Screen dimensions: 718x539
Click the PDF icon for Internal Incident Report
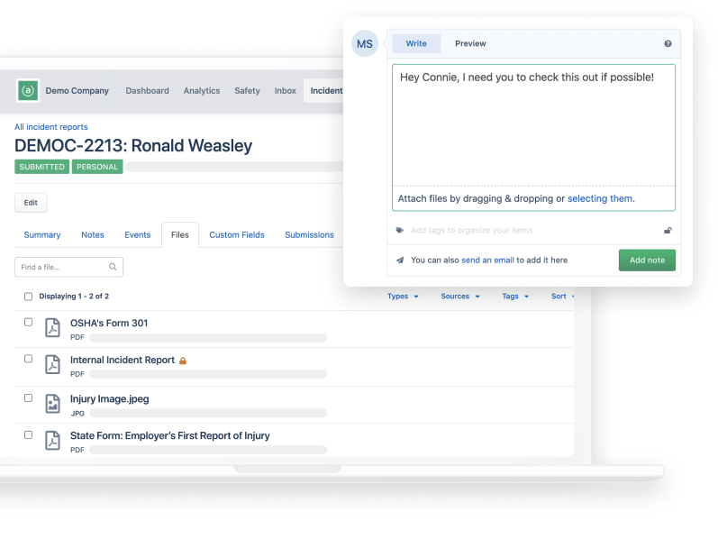pos(52,365)
